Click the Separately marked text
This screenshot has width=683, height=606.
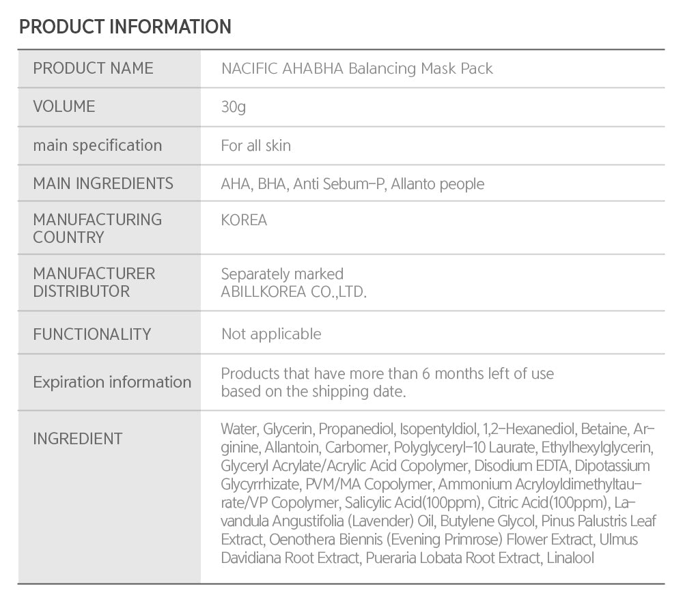pyautogui.click(x=282, y=274)
